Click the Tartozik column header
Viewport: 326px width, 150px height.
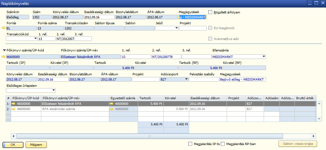click(151, 98)
